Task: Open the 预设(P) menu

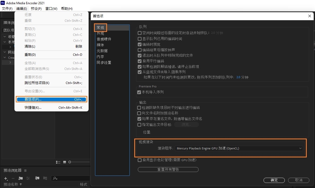Action: [36, 9]
